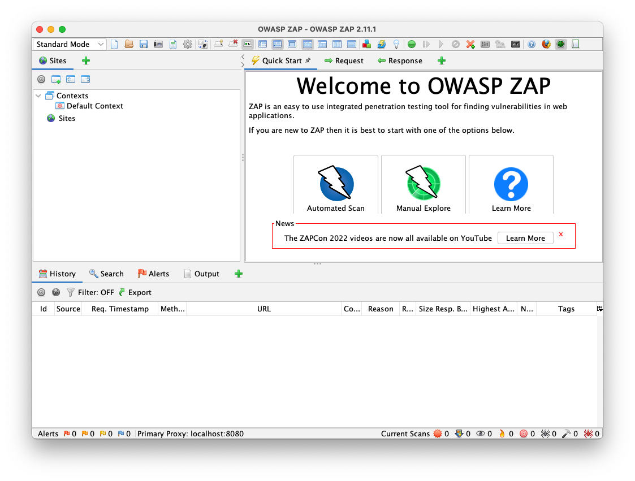Click the active scan flame icon in status bar
Viewport: 635px width, 481px height.
(x=502, y=434)
